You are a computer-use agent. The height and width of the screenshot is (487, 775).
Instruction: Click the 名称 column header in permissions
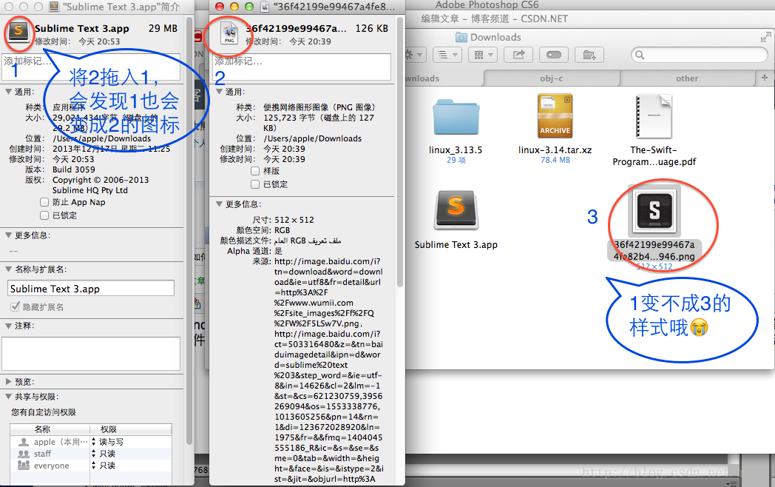coord(50,429)
